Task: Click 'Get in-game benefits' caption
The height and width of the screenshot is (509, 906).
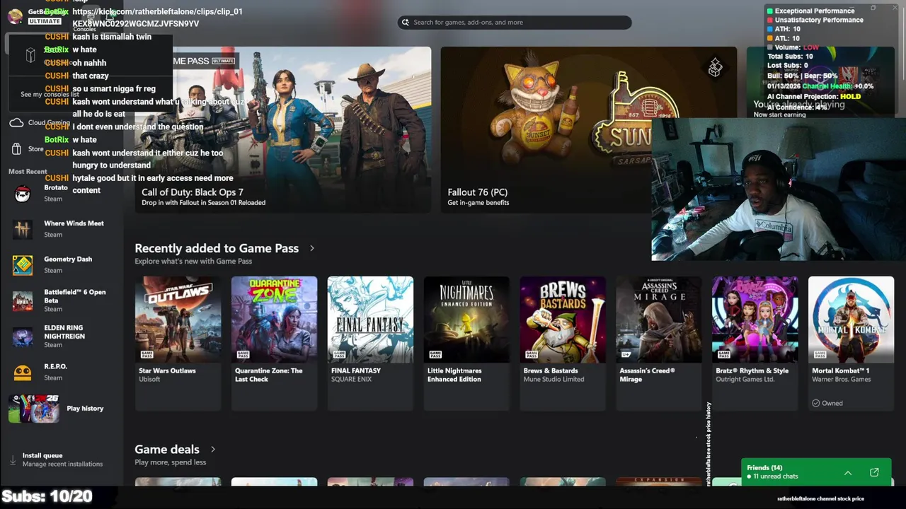Action: coord(478,203)
